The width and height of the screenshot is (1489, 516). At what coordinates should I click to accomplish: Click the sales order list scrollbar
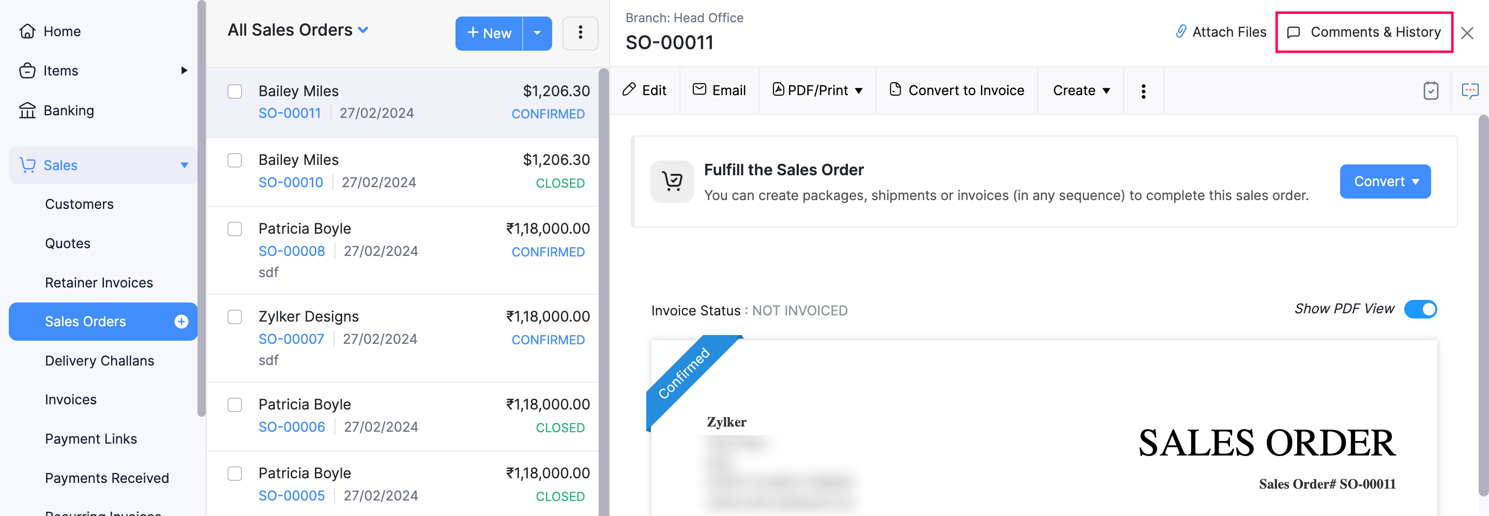[603, 289]
